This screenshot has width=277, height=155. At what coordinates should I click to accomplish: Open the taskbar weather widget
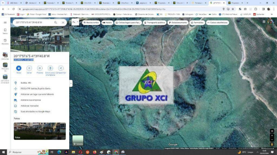coord(246,152)
